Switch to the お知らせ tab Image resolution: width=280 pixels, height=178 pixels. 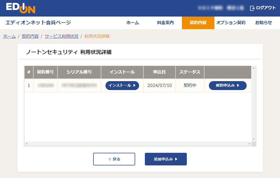263,23
